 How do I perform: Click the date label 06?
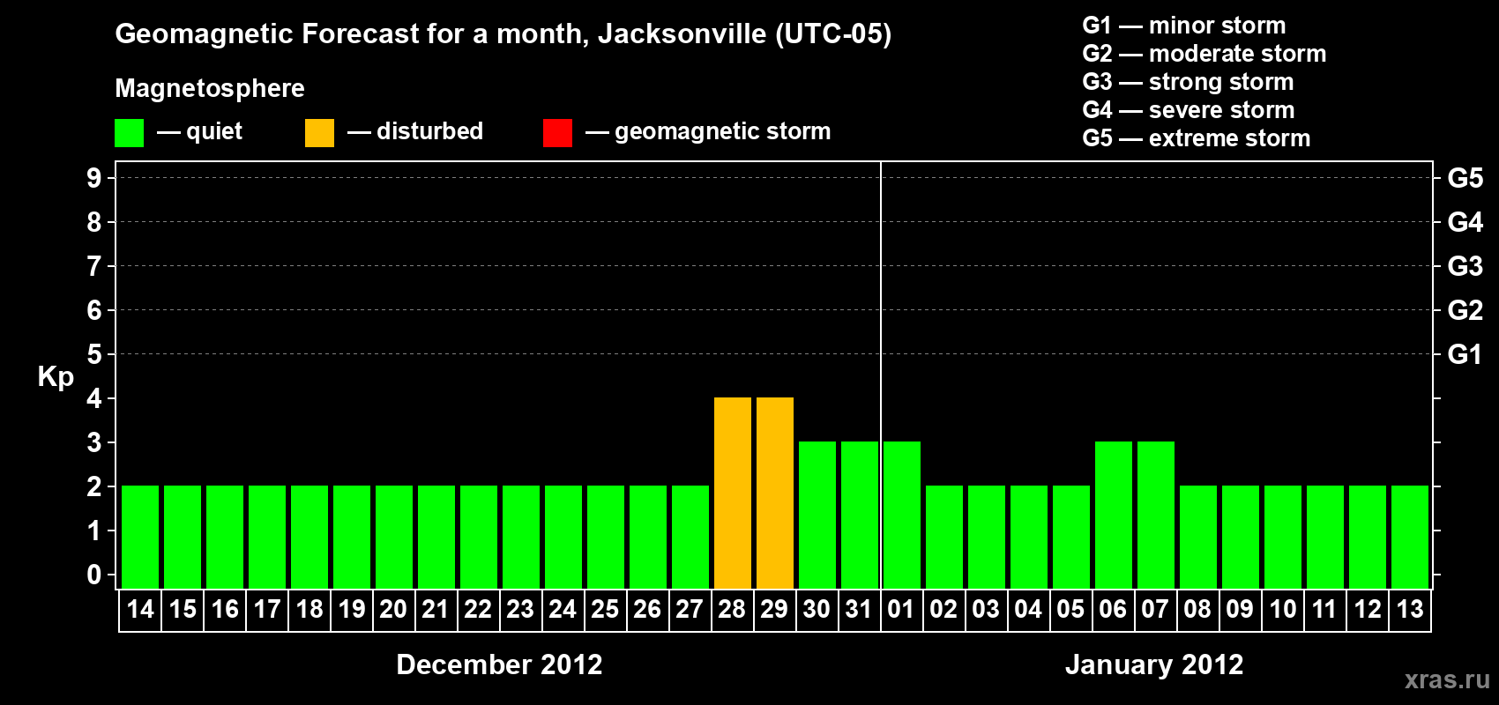click(1113, 609)
